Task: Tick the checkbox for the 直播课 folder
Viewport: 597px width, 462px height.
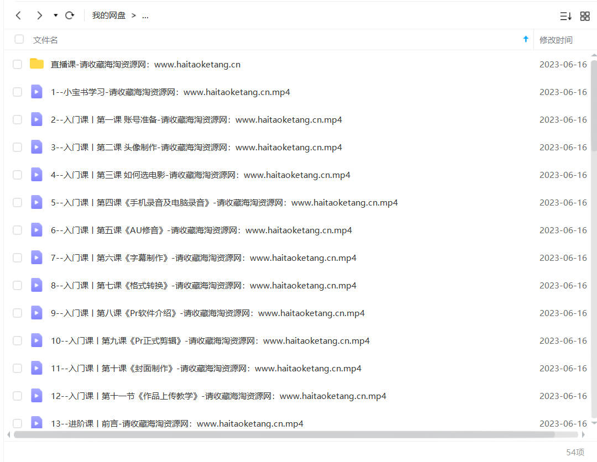Action: [17, 64]
